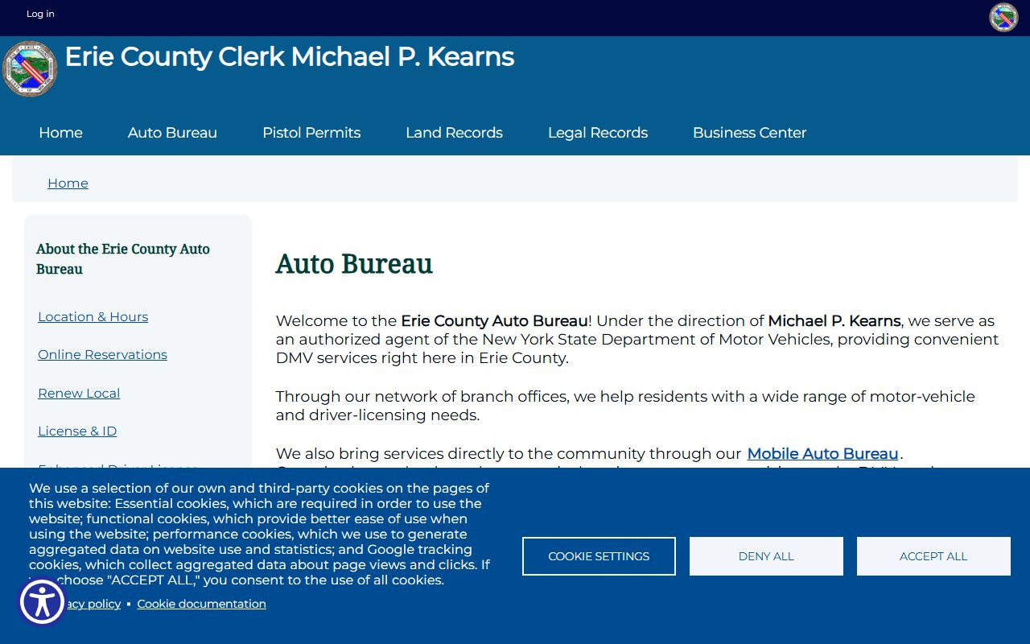Go to Home in main navigation

tap(60, 133)
